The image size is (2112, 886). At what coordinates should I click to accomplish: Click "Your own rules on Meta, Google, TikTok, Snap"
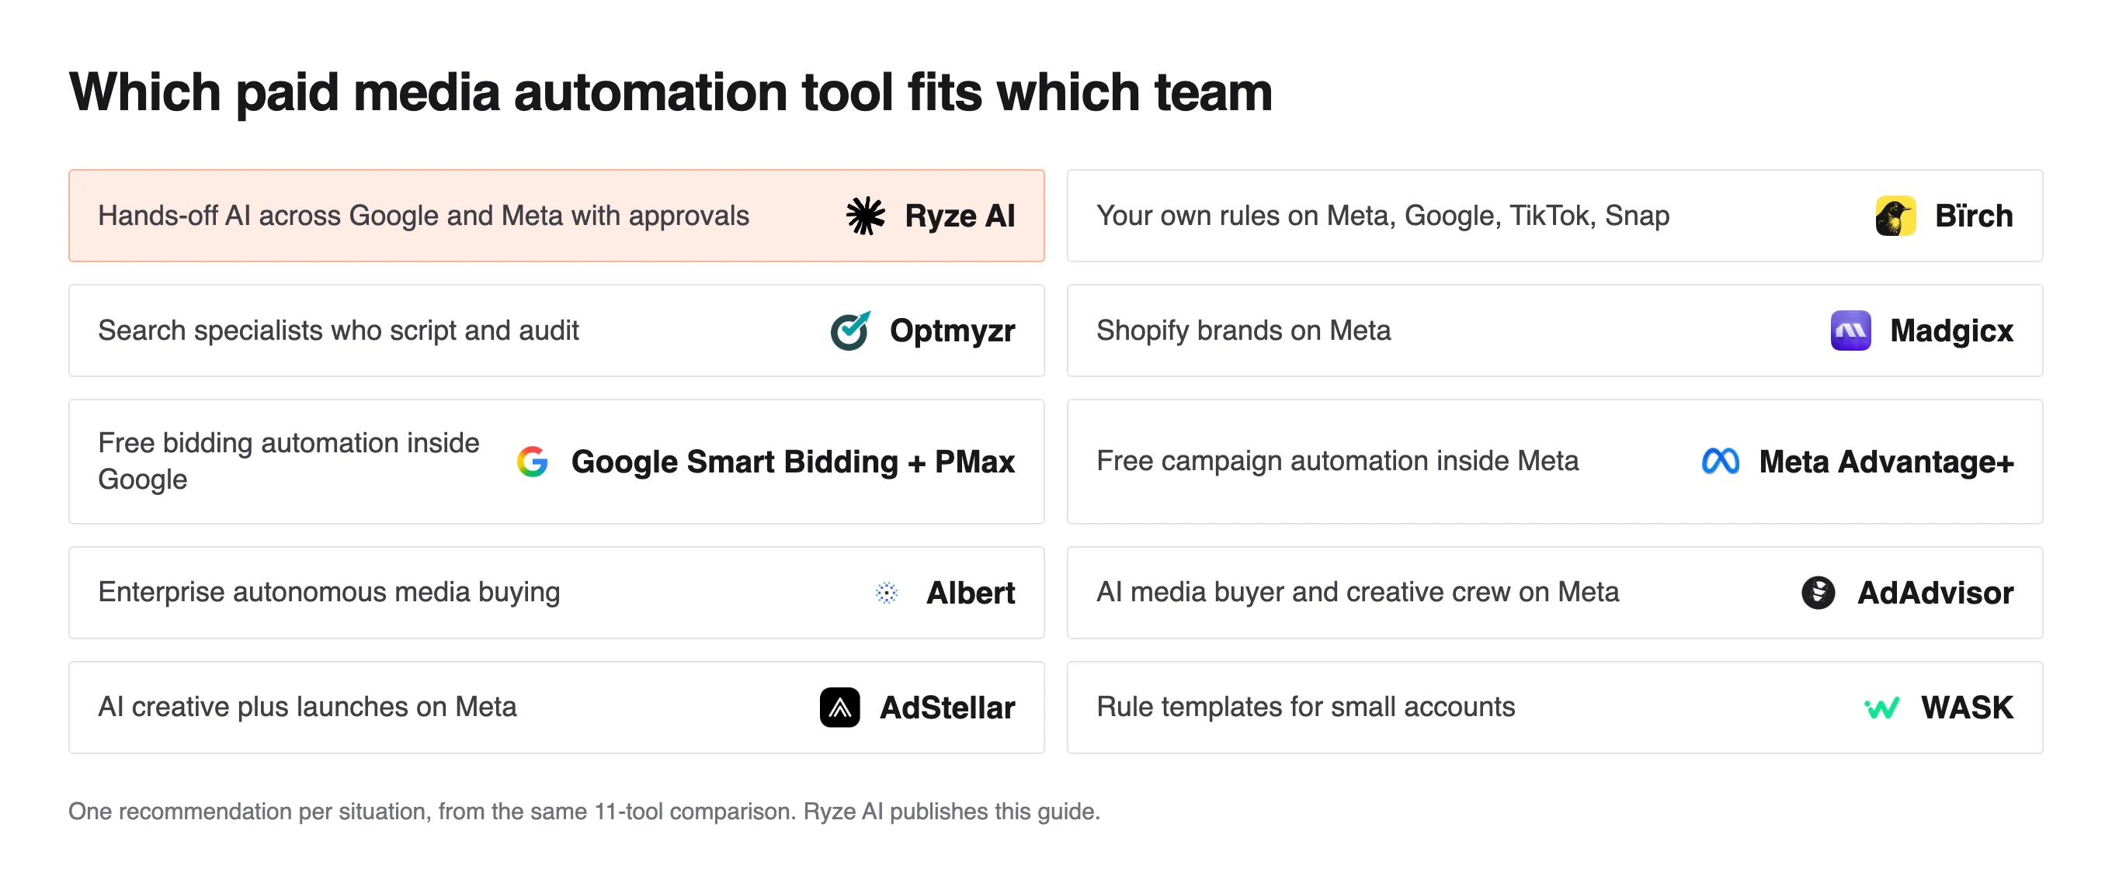[x=1383, y=216]
